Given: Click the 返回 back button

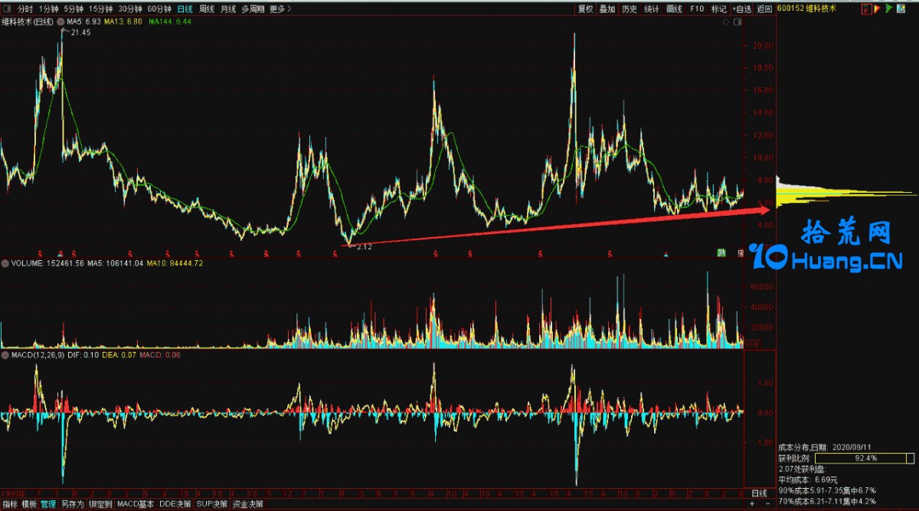Looking at the screenshot, I should click(764, 9).
